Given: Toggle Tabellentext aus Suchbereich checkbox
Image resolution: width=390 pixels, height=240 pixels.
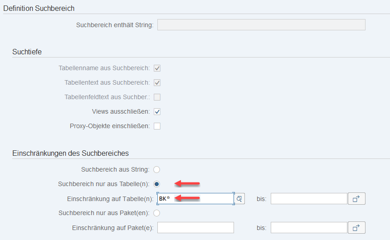Looking at the screenshot, I should click(x=157, y=83).
